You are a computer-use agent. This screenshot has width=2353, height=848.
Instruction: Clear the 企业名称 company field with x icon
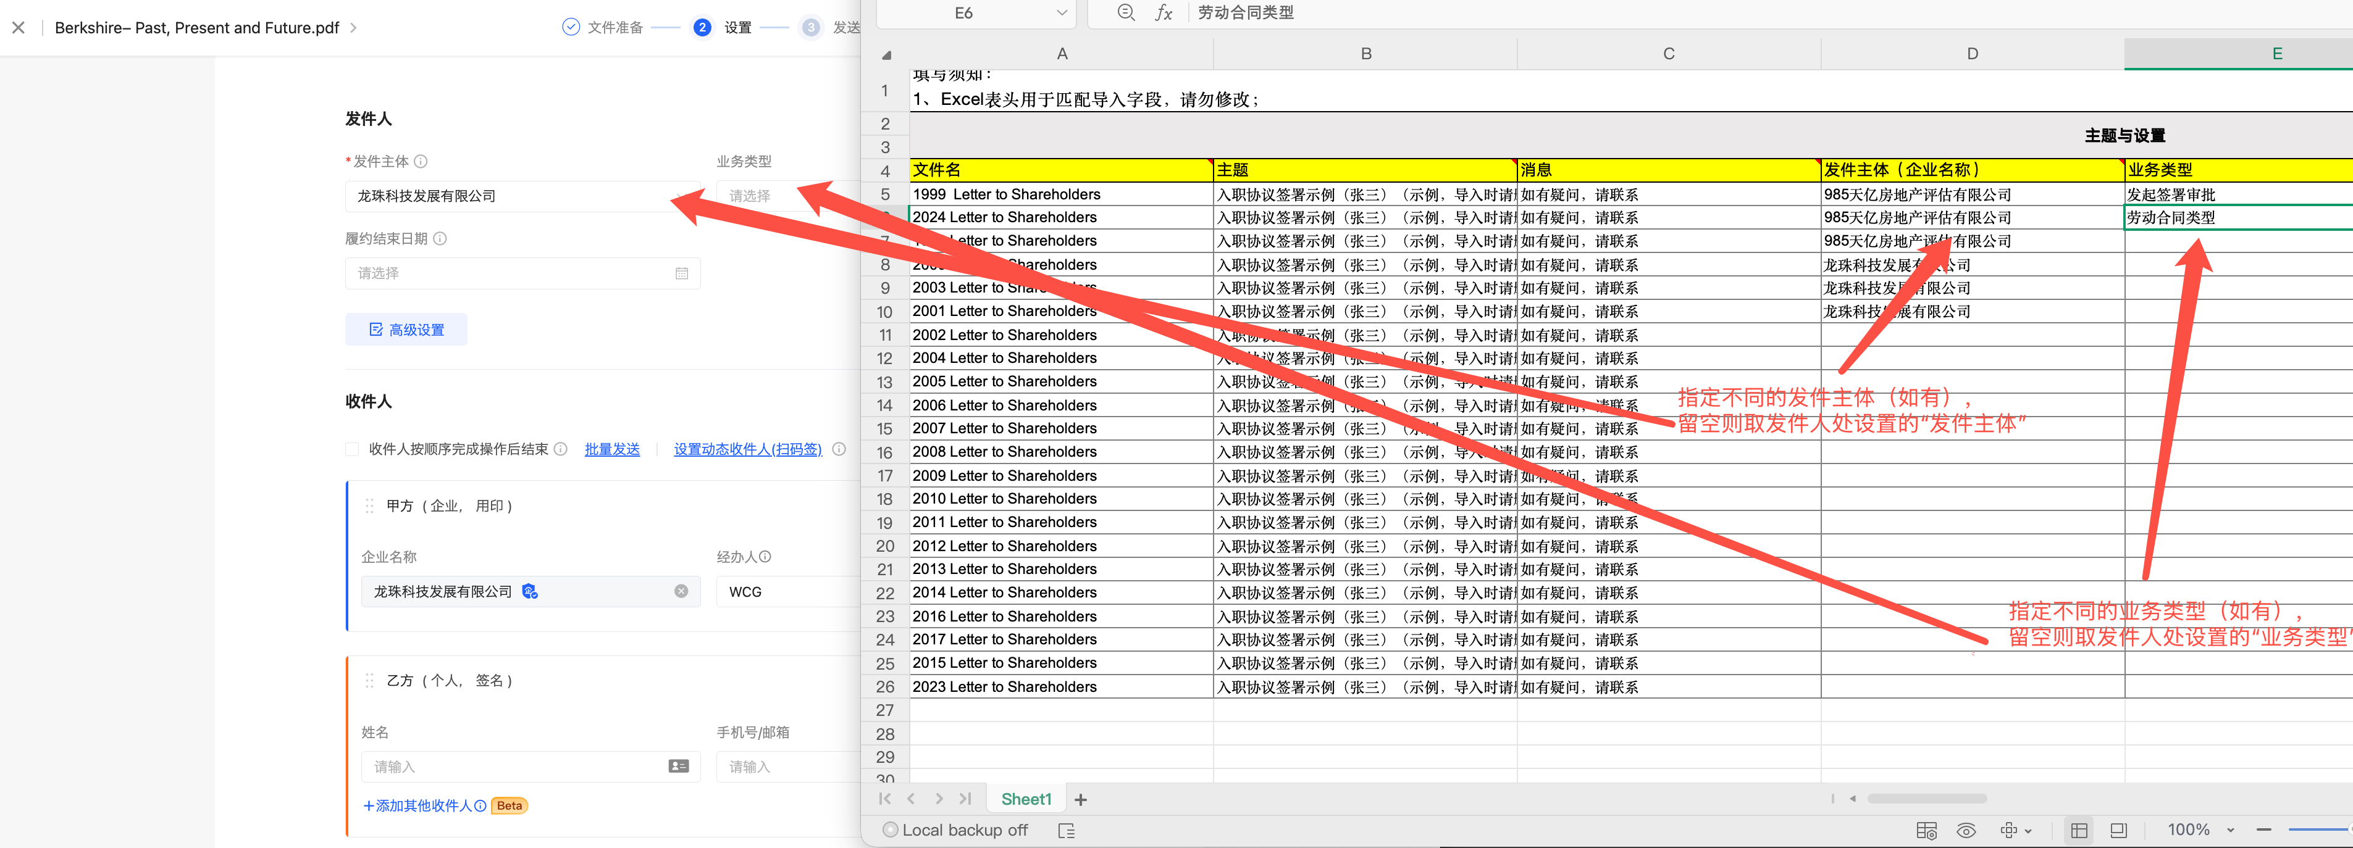pyautogui.click(x=681, y=591)
